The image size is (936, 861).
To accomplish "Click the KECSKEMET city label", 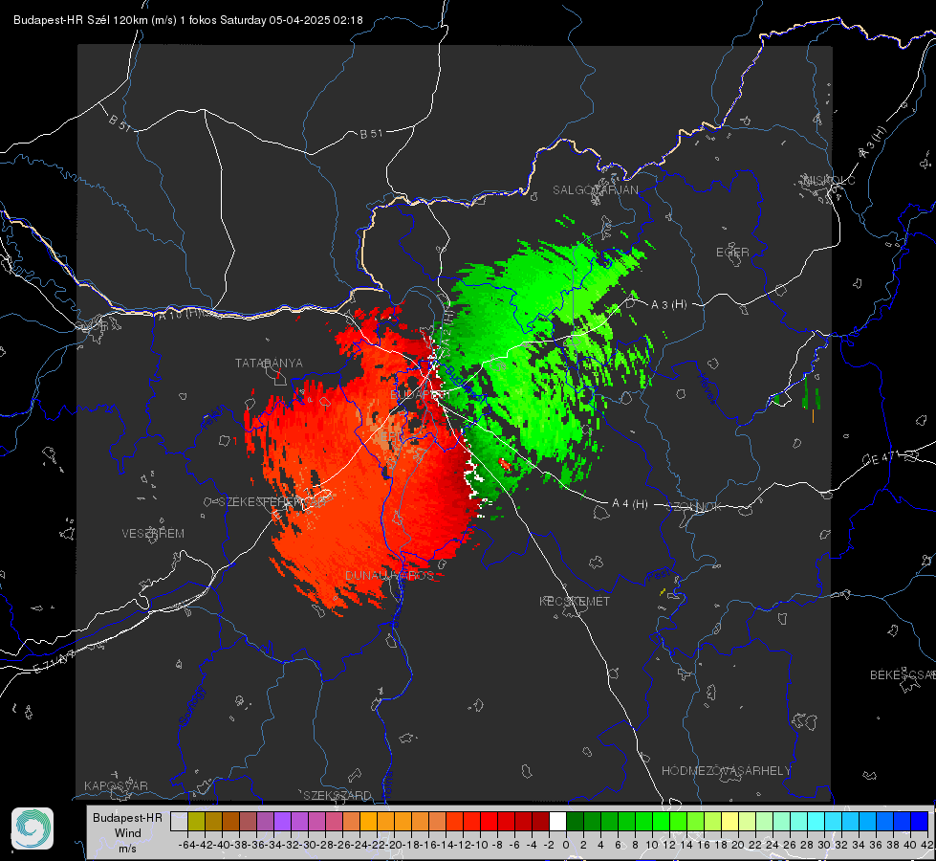I will click(575, 602).
